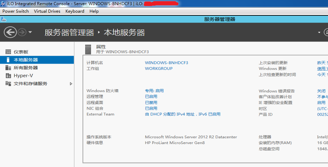Click the 文件和存储服务 sidebar icon

click(8, 83)
